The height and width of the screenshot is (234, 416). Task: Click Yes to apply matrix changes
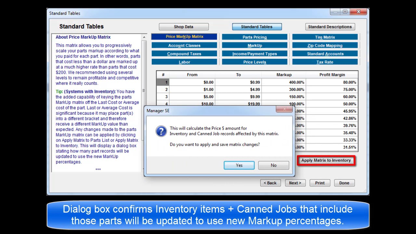click(x=239, y=165)
